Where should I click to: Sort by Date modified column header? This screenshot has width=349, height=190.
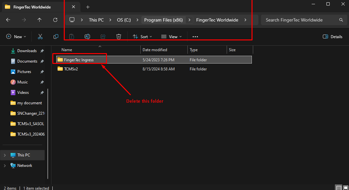[x=164, y=50]
